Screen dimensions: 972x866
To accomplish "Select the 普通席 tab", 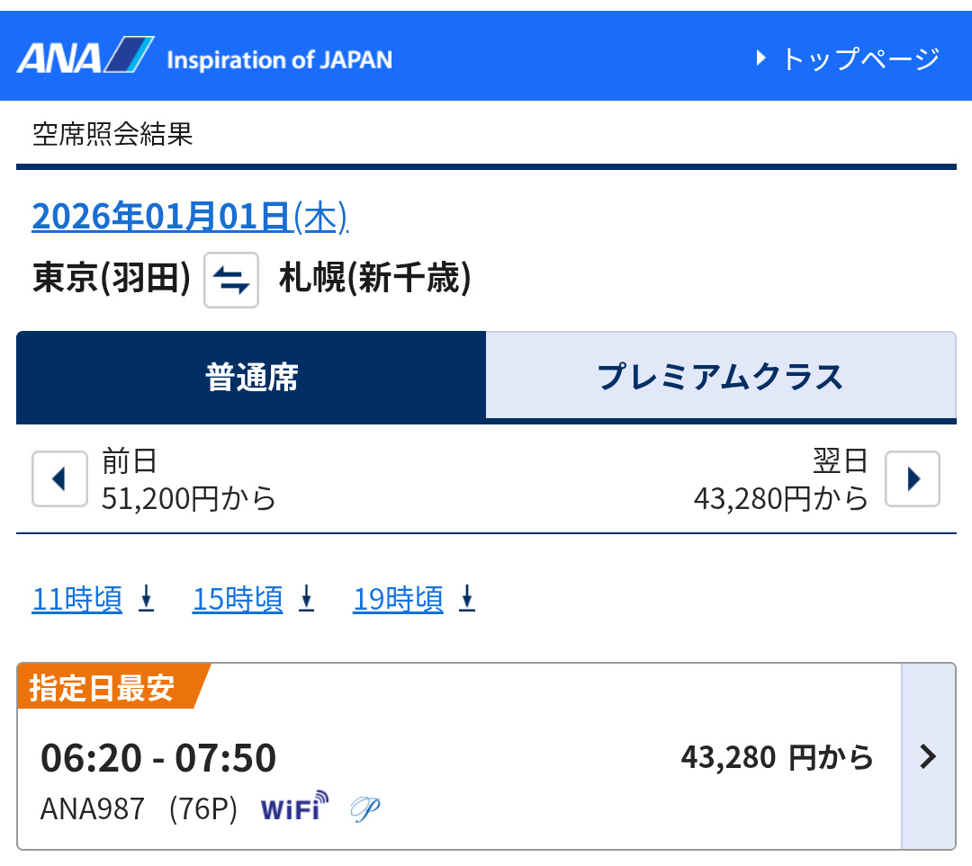I will tap(251, 377).
